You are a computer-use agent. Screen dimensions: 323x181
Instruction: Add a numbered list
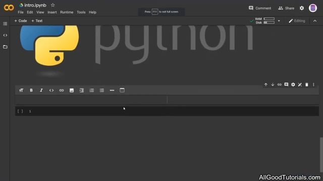(x=92, y=90)
